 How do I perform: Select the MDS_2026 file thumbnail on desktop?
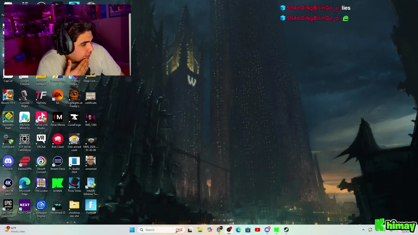[91, 140]
